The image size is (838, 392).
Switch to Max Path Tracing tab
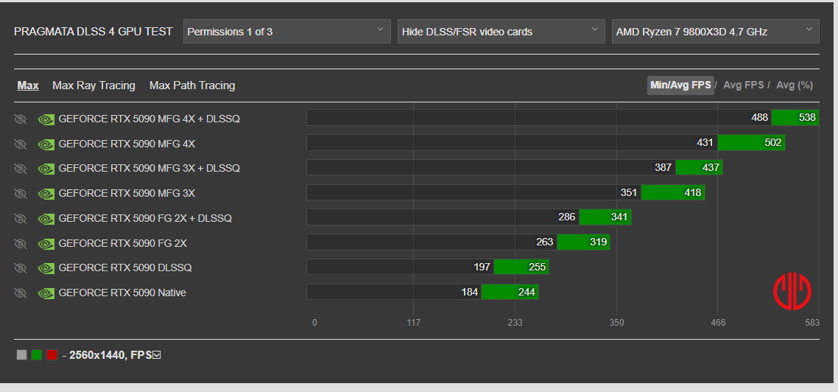192,85
